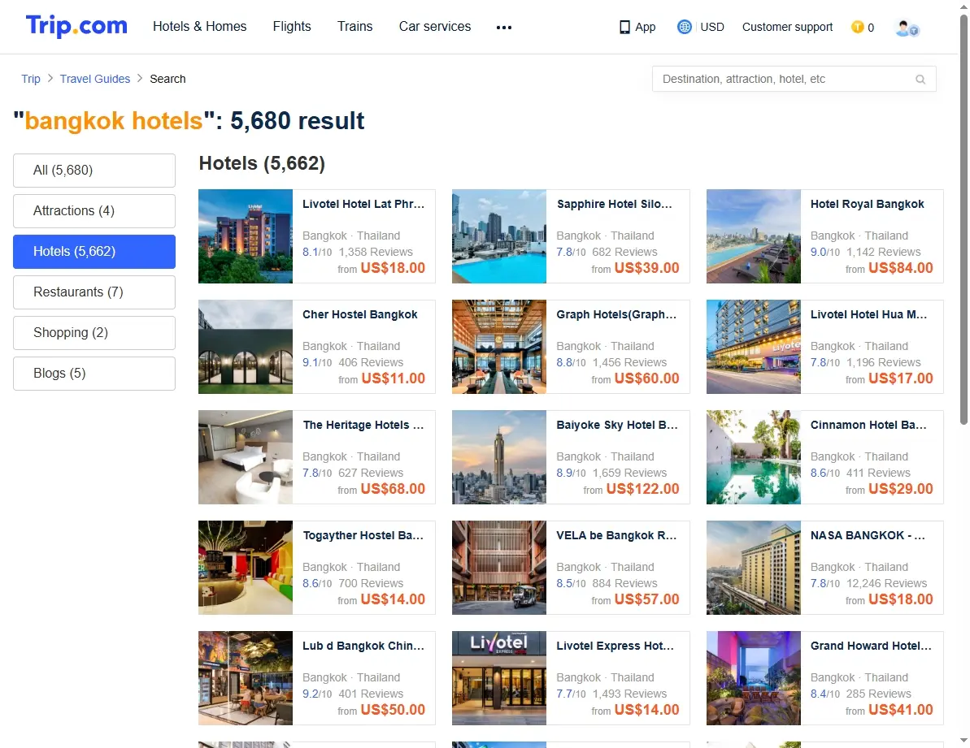Go to Travel Guides breadcrumb
This screenshot has width=970, height=748.
95,79
